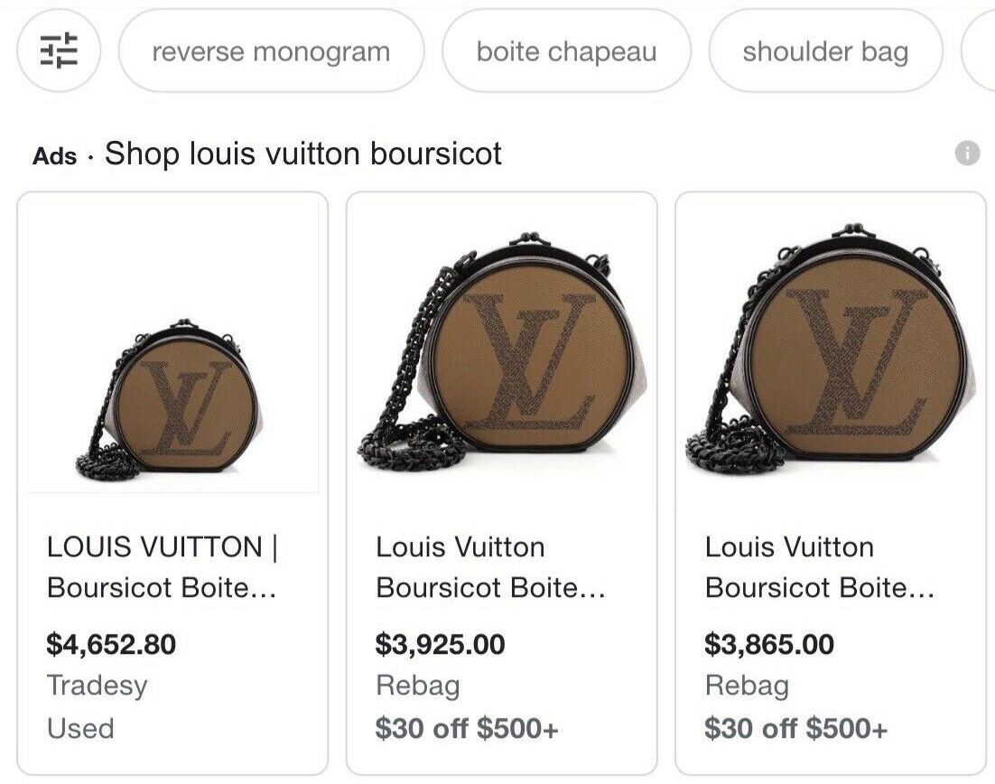Select the boite chapeau filter chip

(566, 51)
